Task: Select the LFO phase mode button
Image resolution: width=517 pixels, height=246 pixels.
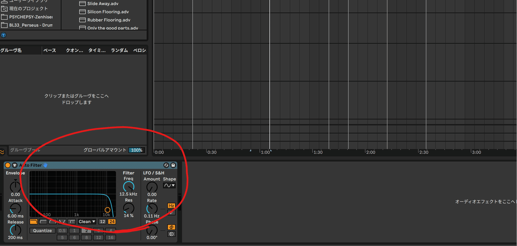Action: (171, 227)
